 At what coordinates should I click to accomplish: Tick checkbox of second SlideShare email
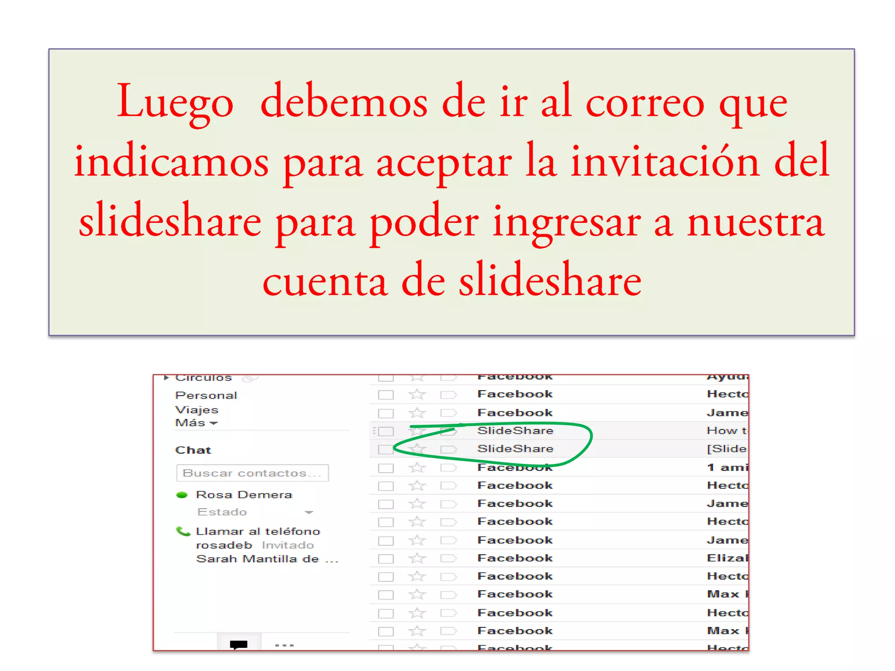[386, 449]
